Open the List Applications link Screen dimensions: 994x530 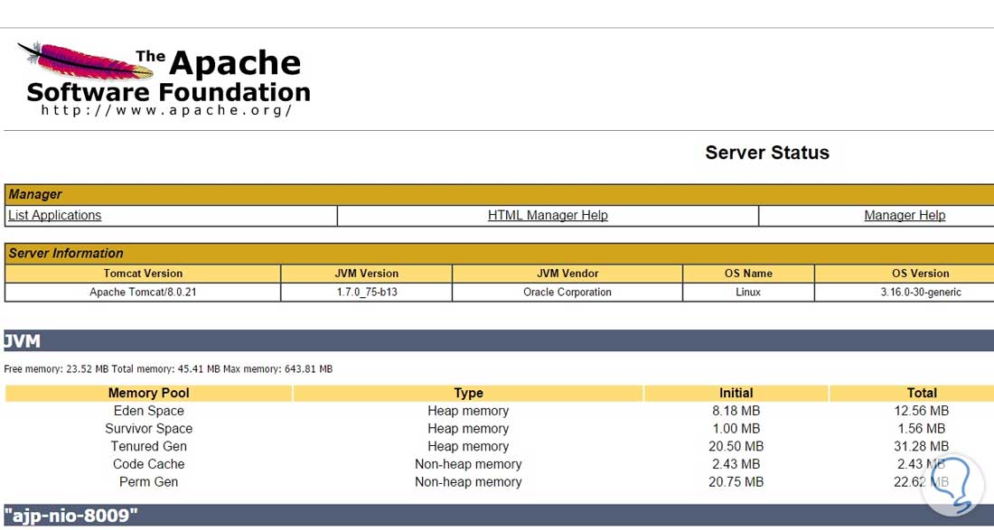[x=54, y=215]
